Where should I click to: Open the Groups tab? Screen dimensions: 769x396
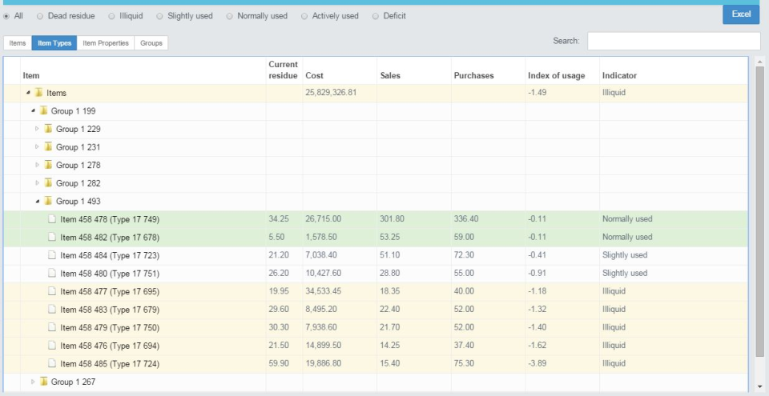pyautogui.click(x=151, y=43)
